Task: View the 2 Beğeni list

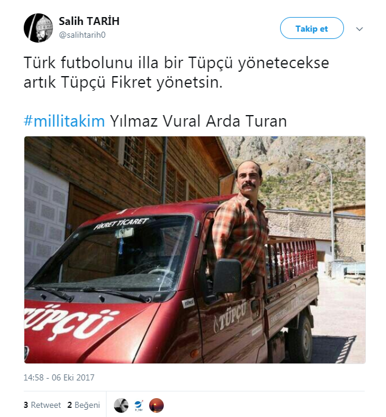Action: (x=84, y=405)
